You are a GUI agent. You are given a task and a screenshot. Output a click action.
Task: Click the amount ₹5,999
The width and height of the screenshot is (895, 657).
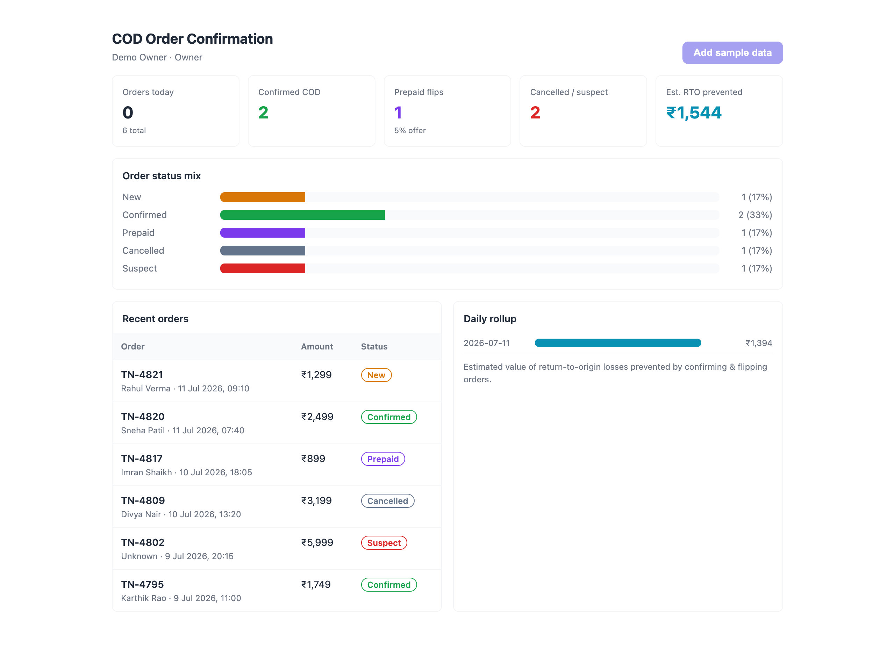coord(317,542)
